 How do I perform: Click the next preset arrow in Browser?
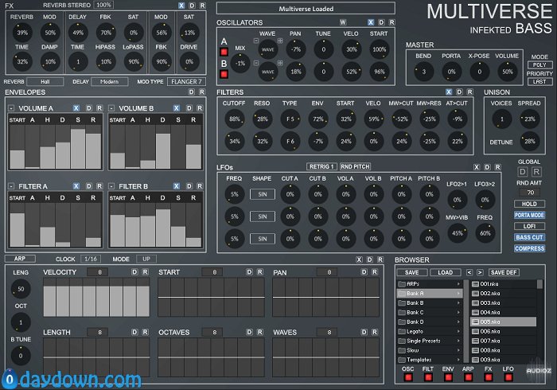coord(480,272)
